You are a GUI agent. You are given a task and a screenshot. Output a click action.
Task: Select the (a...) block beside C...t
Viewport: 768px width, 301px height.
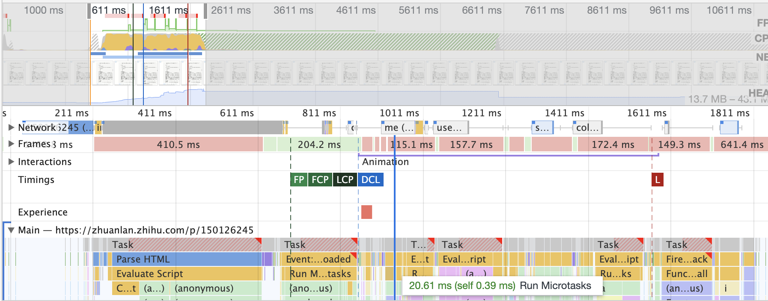[154, 288]
